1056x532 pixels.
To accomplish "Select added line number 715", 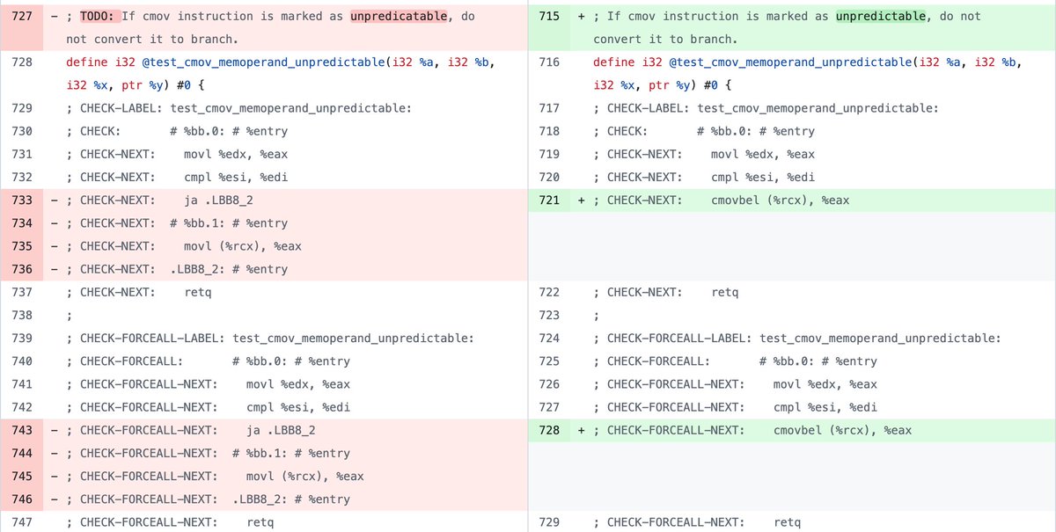I will click(x=549, y=16).
